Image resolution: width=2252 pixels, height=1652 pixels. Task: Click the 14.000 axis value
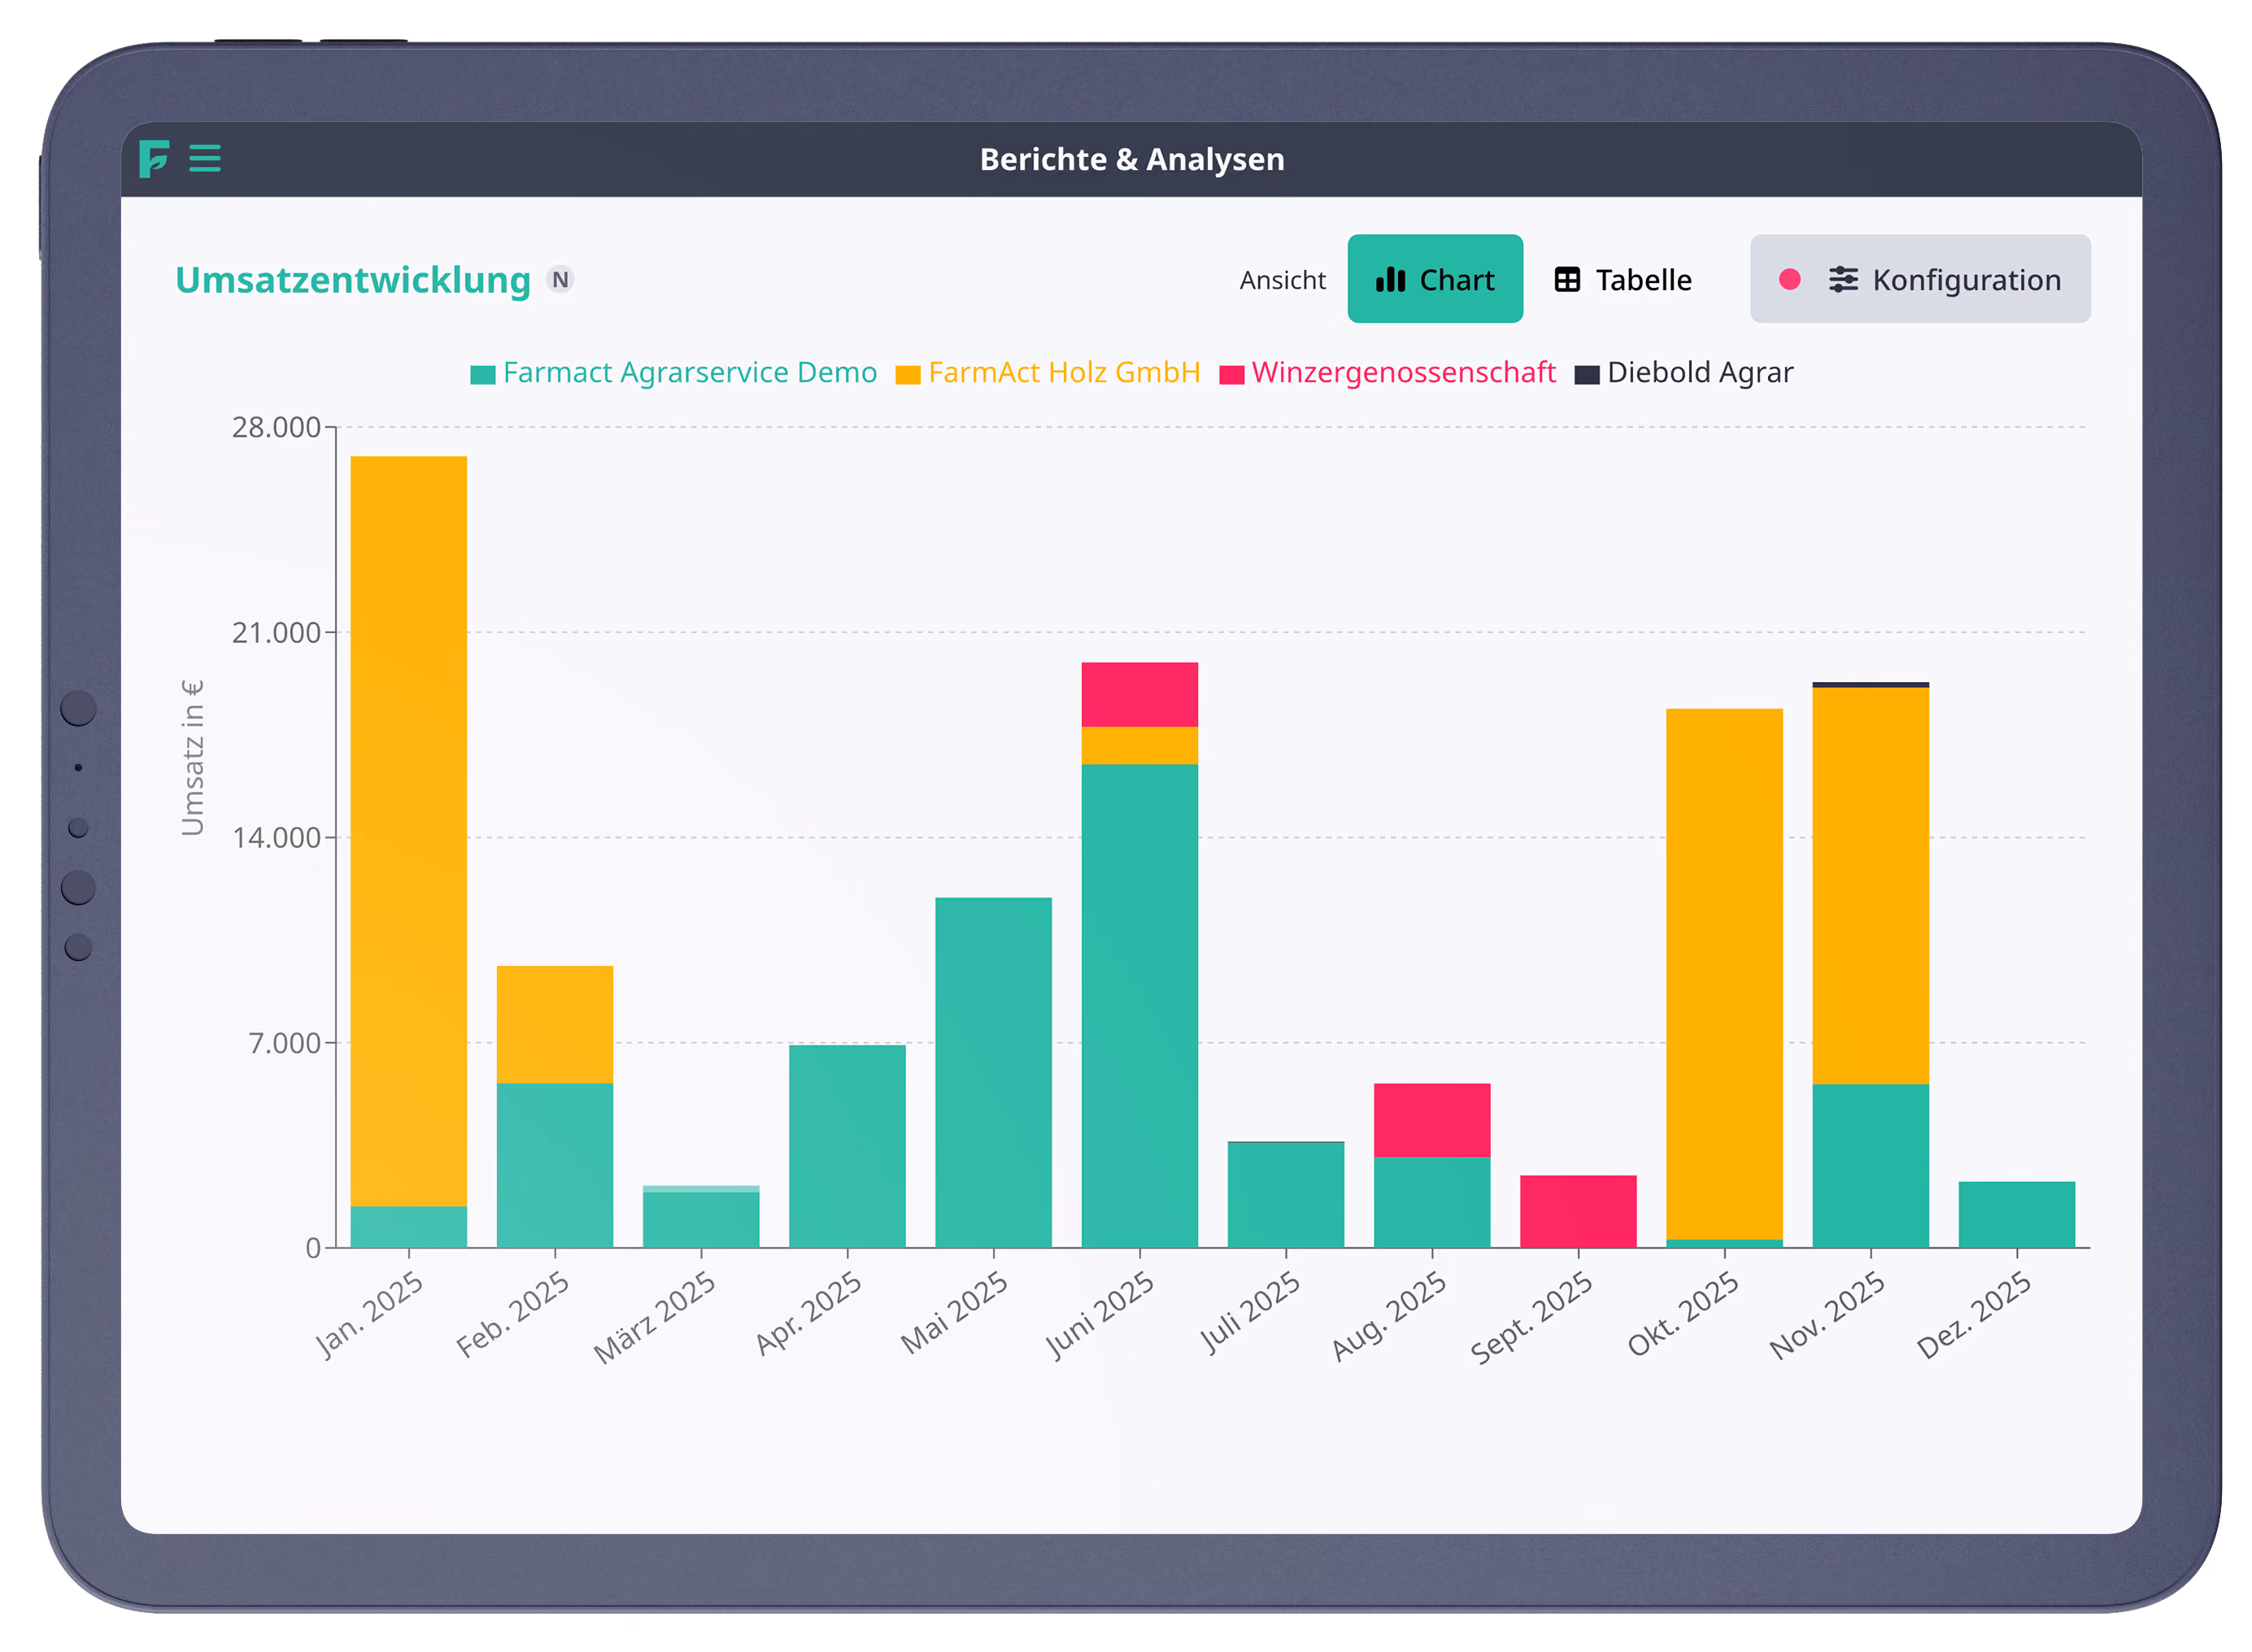tap(277, 837)
